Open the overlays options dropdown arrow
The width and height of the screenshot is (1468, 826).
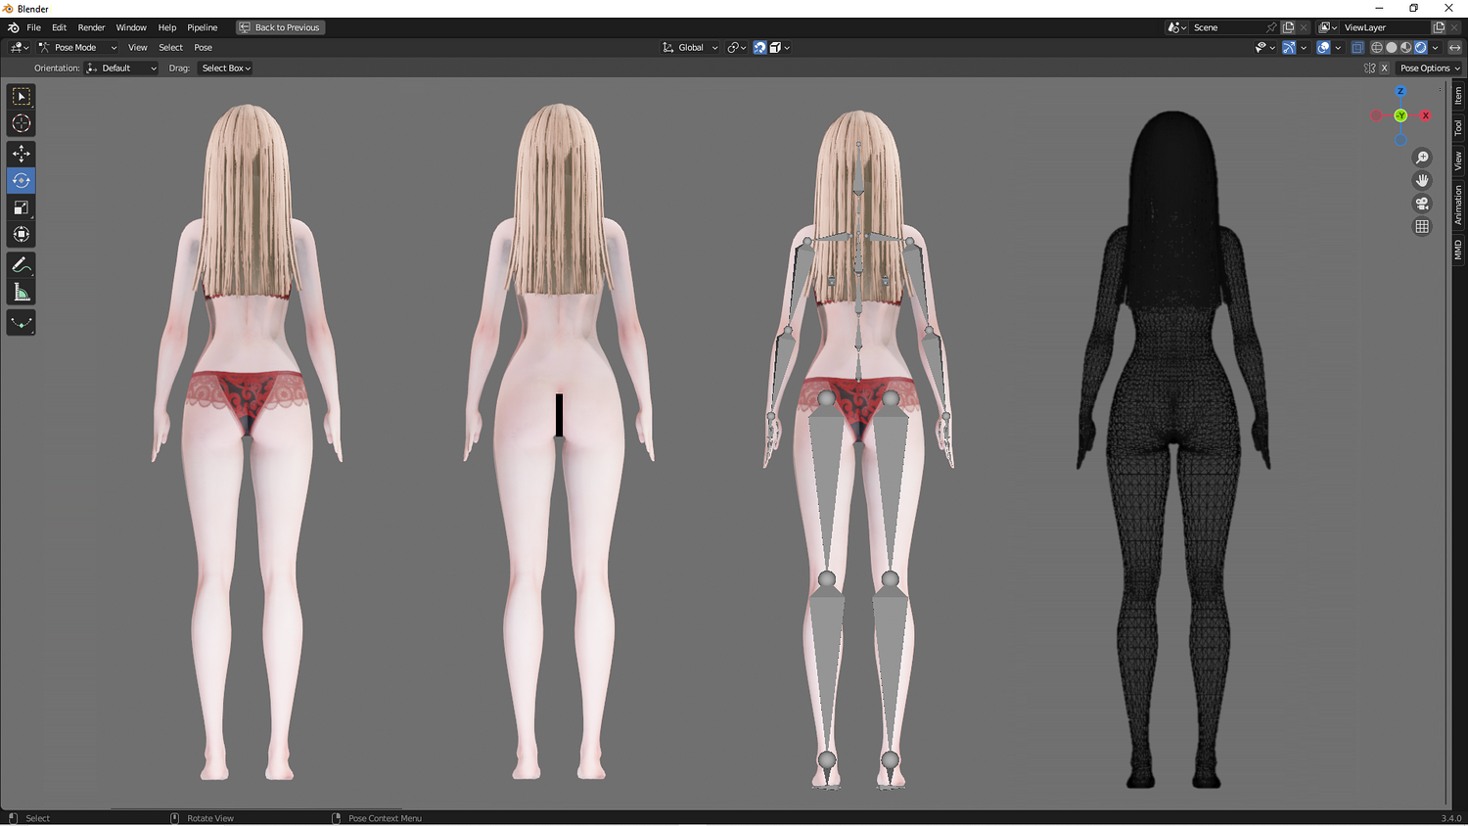pos(1338,47)
